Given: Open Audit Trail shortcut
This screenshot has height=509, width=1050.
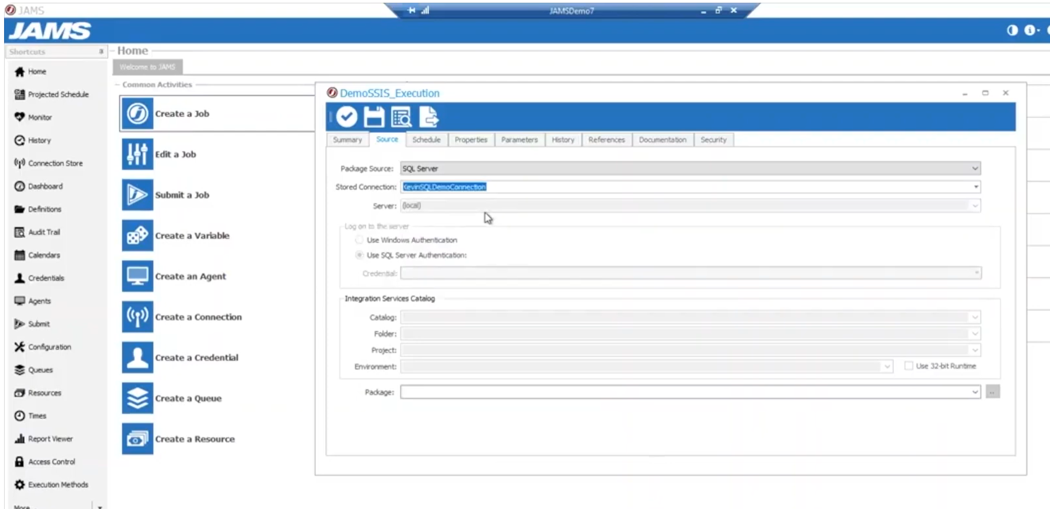Looking at the screenshot, I should (37, 232).
